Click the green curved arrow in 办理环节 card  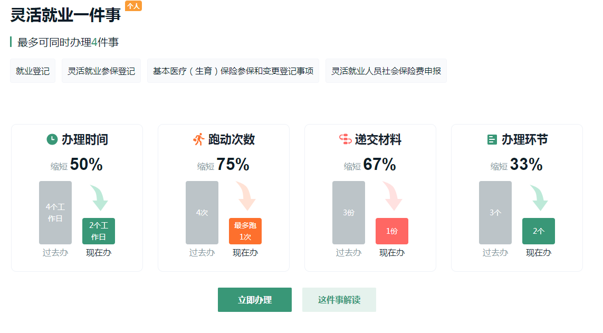[x=539, y=198]
